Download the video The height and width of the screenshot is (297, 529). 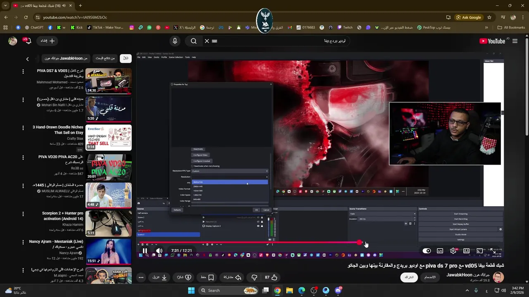[160, 278]
